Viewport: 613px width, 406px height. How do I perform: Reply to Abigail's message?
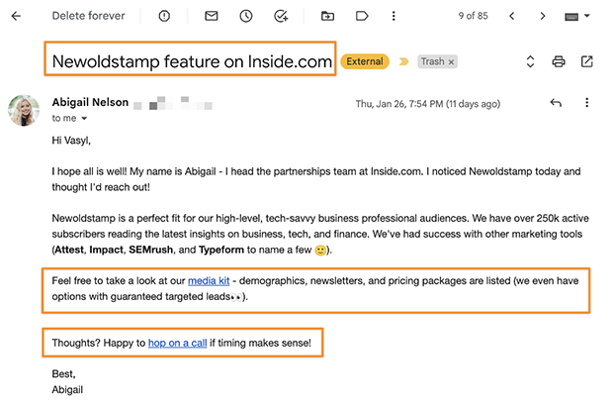pos(556,103)
